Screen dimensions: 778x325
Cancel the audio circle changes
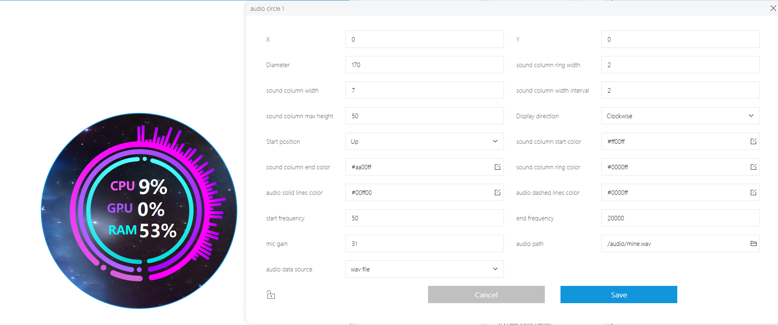(x=486, y=295)
